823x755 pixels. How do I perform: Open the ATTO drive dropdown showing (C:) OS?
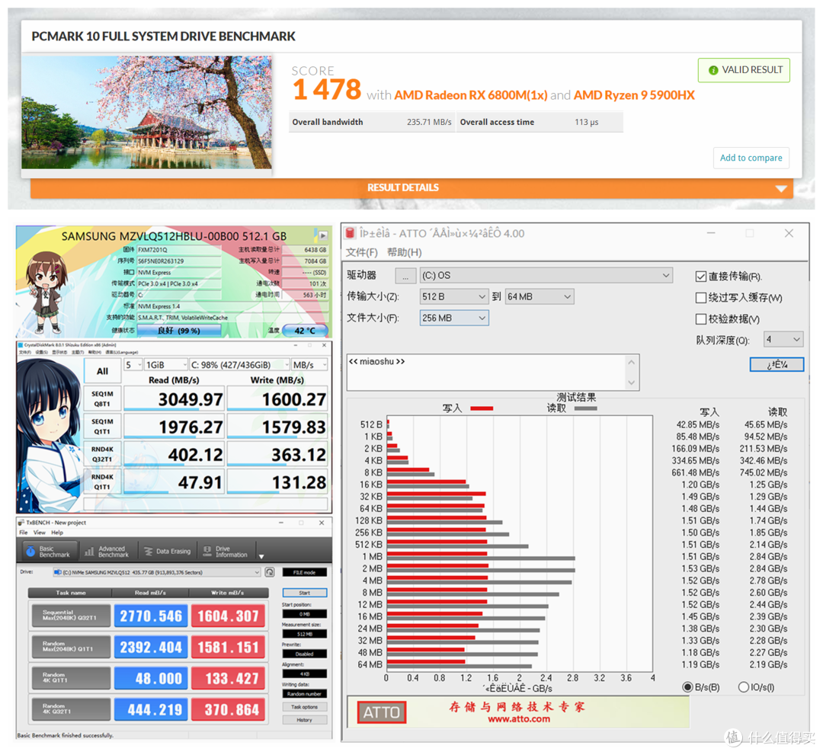coord(546,276)
